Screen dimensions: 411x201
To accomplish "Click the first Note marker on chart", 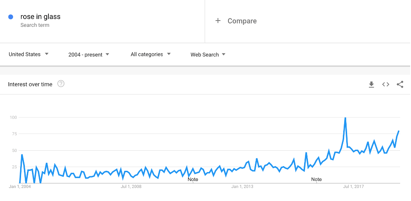I will 193,179.
